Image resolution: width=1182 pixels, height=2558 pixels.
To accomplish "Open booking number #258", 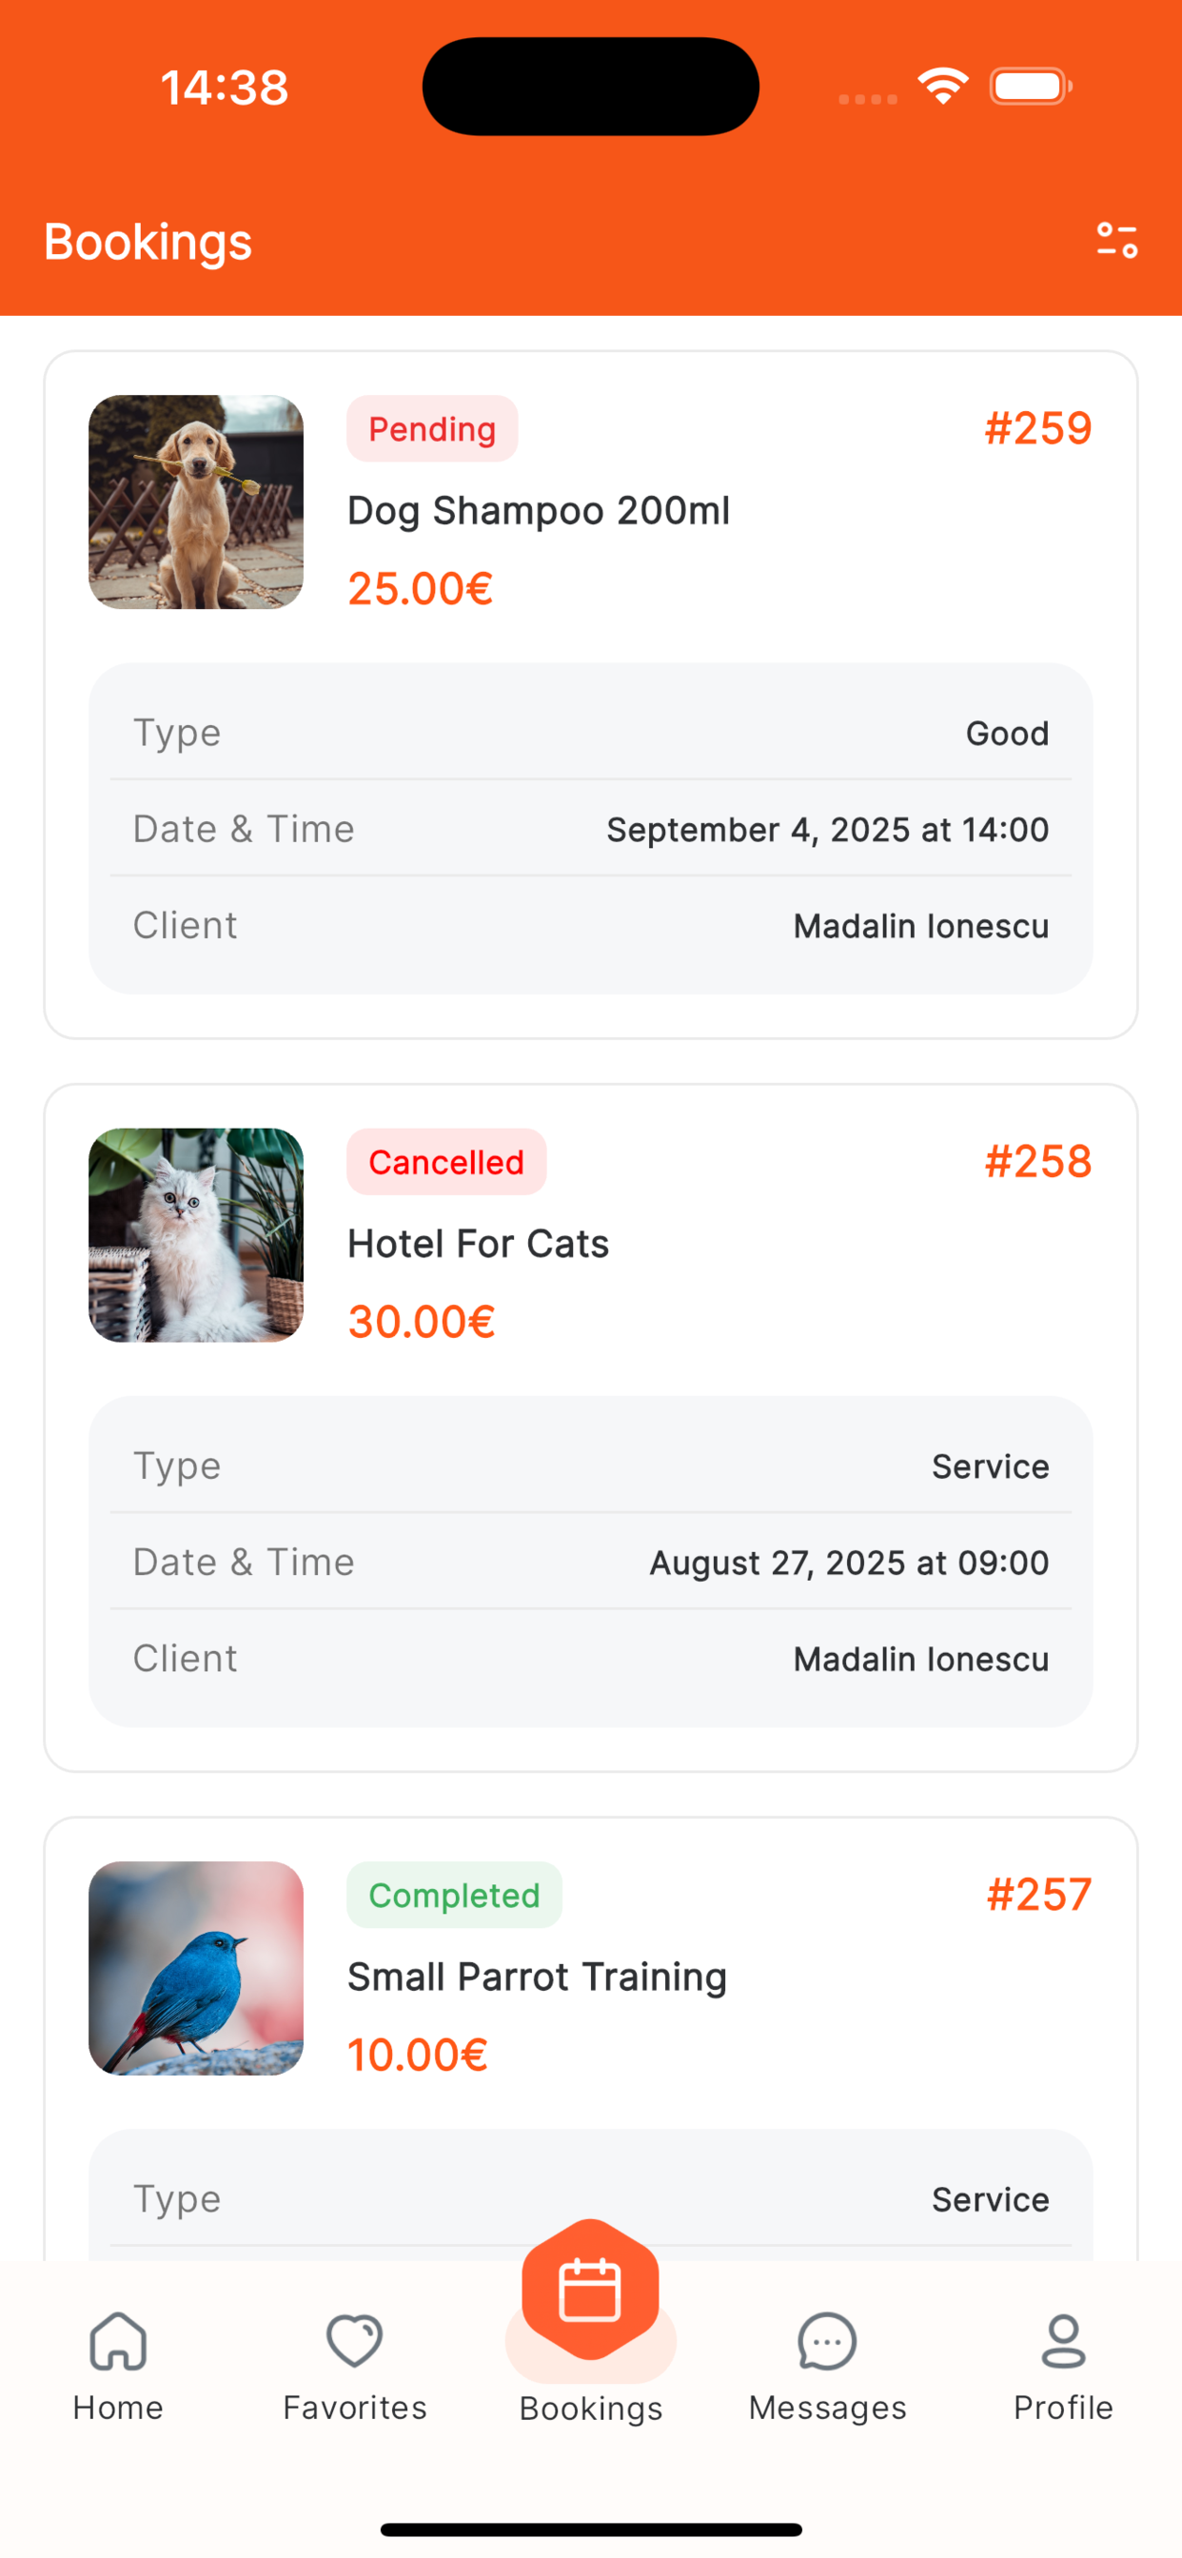I will (1038, 1161).
